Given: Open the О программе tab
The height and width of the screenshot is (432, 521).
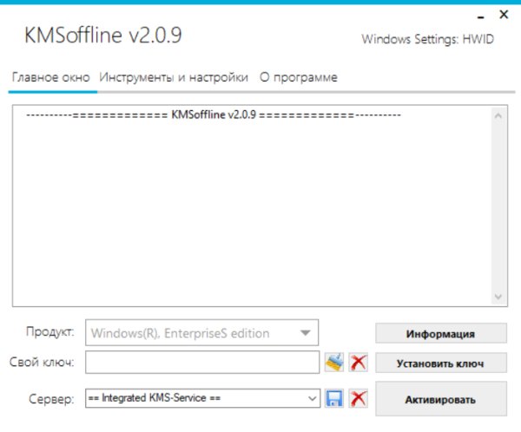Looking at the screenshot, I should (x=299, y=77).
